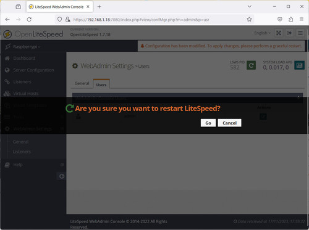This screenshot has height=230, width=309.
Task: Go back with the browser back arrow
Action: click(x=7, y=19)
